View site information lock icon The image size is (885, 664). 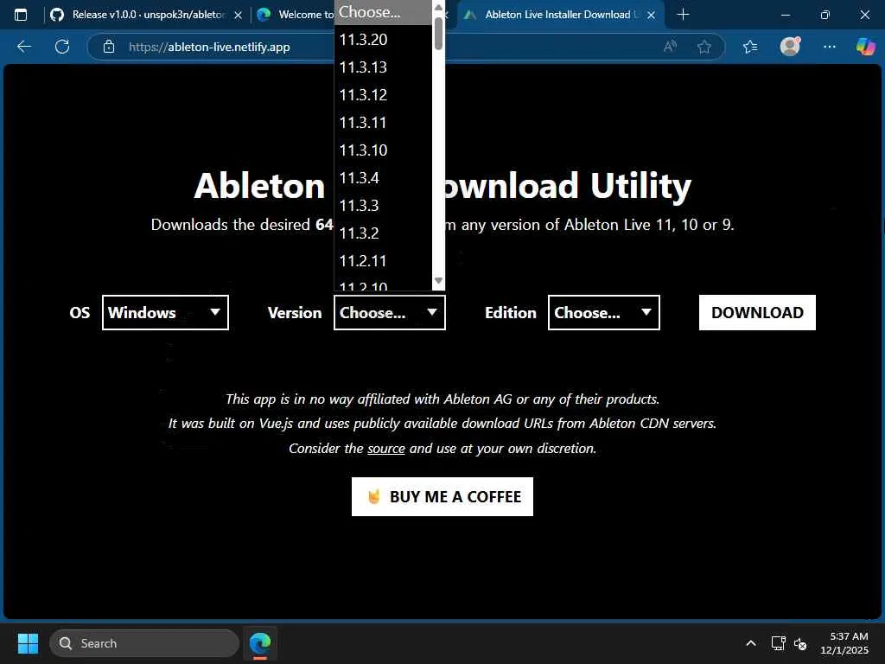click(109, 47)
